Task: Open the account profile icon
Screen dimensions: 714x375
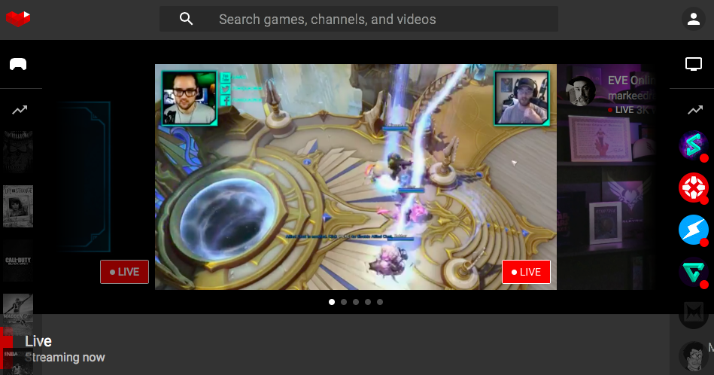Action: coord(693,20)
